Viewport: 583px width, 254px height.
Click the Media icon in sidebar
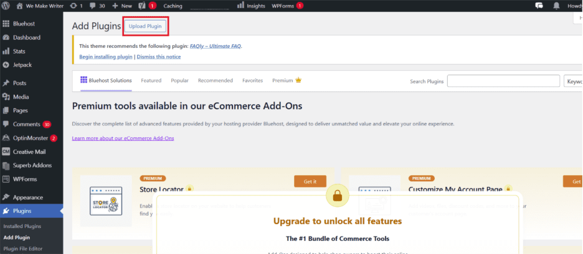tap(6, 97)
